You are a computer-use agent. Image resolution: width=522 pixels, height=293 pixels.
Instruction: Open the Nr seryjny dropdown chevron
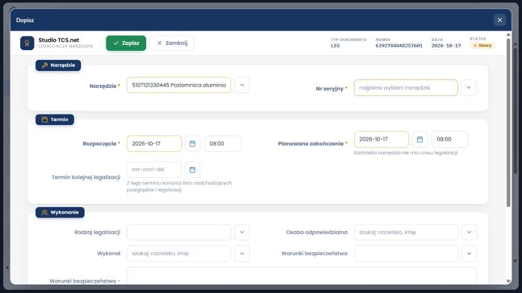click(468, 88)
